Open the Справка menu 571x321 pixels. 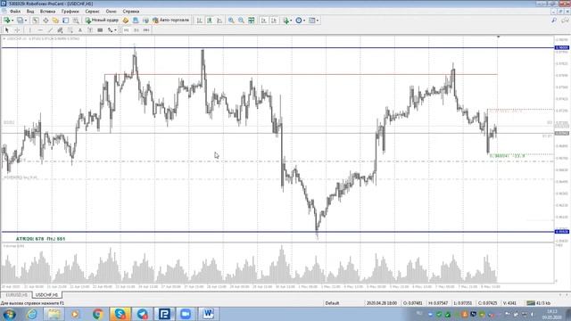tap(131, 12)
